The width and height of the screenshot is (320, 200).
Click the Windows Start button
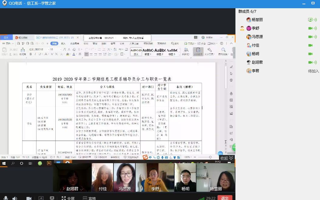point(4,163)
